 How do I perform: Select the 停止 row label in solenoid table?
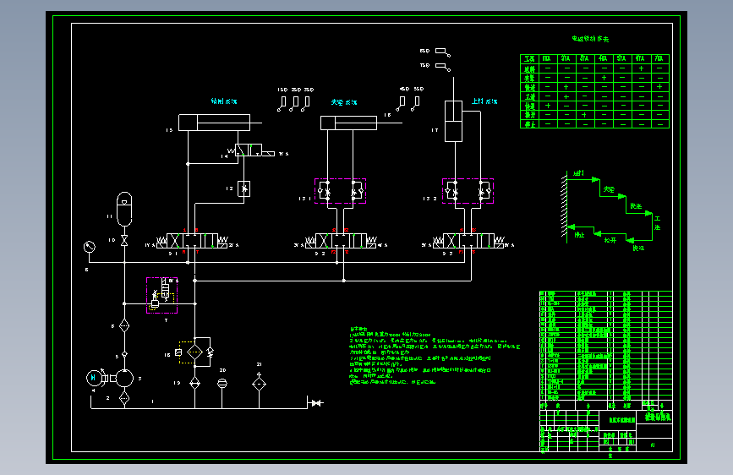[x=529, y=124]
